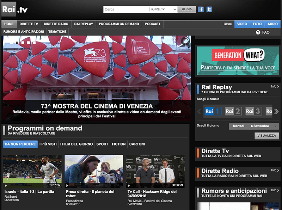Expand Rai Replay Info arrow
This screenshot has height=210, width=282.
pyautogui.click(x=275, y=87)
